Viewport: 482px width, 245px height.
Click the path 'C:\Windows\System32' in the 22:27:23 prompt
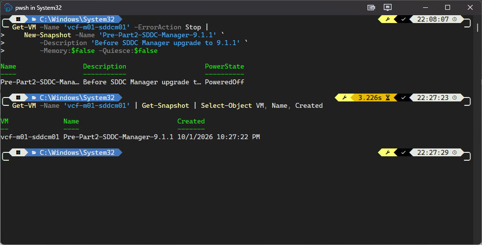pyautogui.click(x=77, y=98)
